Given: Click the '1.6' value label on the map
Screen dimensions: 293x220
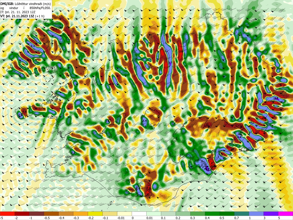Looking at the screenshot, I should click(108, 121).
